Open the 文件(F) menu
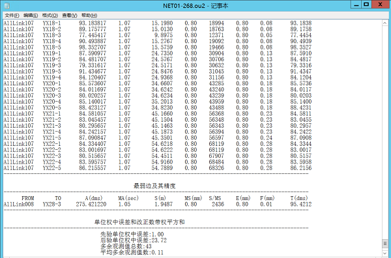The height and width of the screenshot is (258, 391). tap(12, 16)
